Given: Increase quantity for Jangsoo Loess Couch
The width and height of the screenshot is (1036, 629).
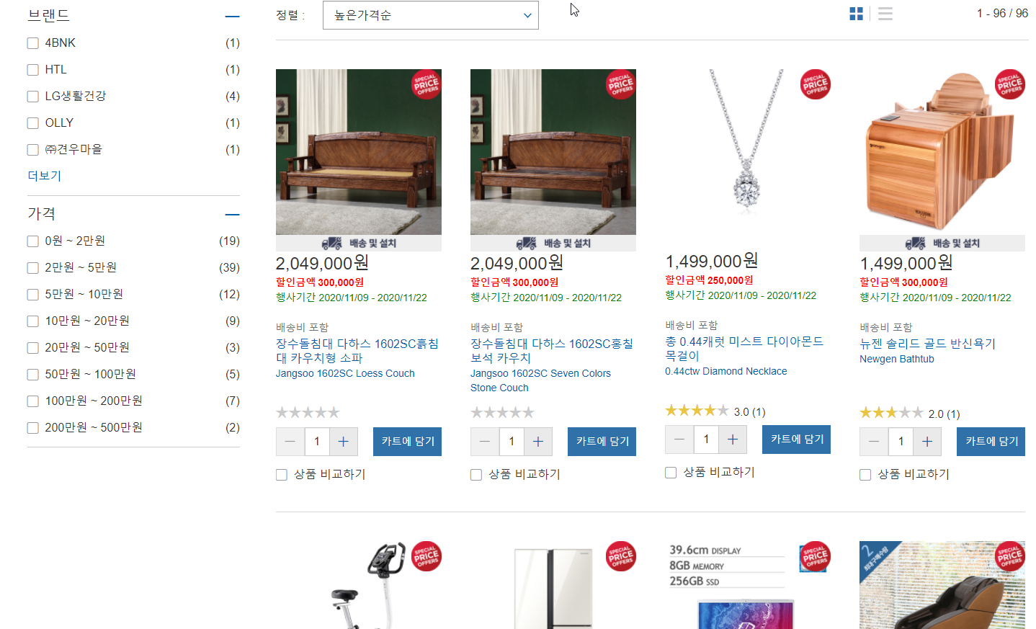Looking at the screenshot, I should coord(344,442).
